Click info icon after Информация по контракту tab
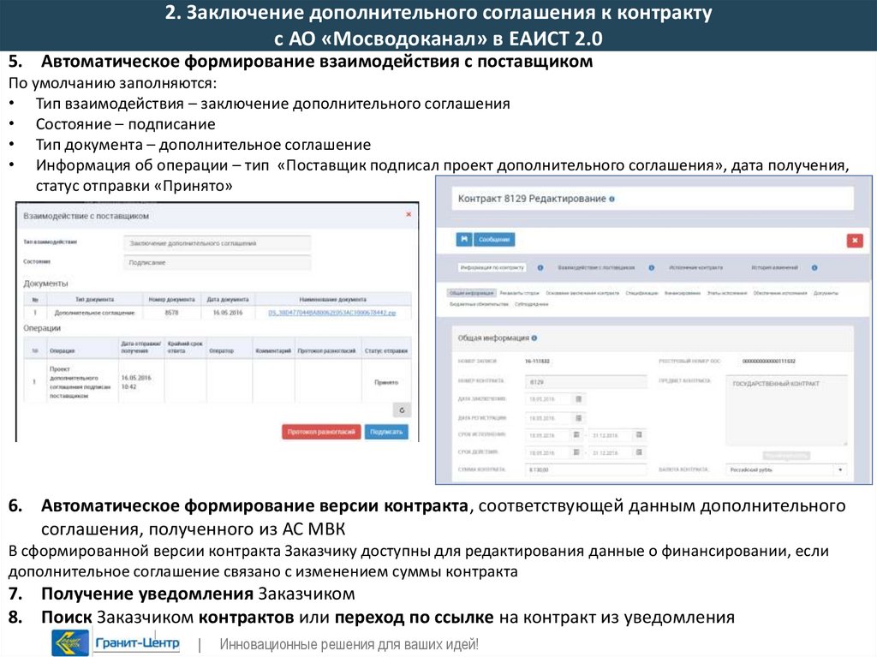Viewport: 877px width, 657px height. (540, 267)
